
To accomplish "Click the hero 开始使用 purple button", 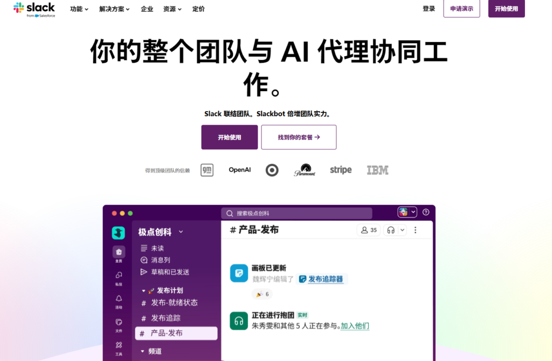I will [230, 137].
